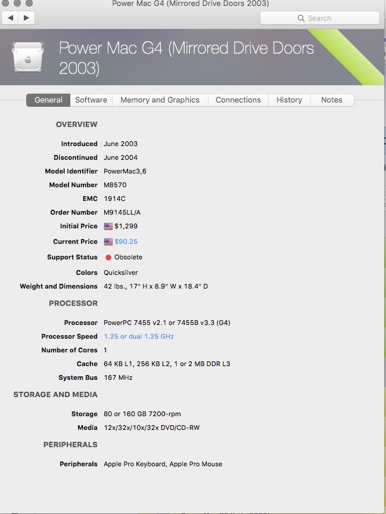This screenshot has height=514, width=386.
Task: Click the Quicksilver color value
Action: (120, 273)
